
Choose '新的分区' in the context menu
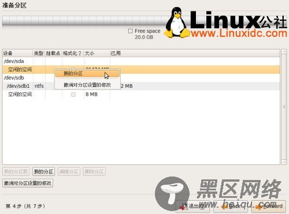87,73
